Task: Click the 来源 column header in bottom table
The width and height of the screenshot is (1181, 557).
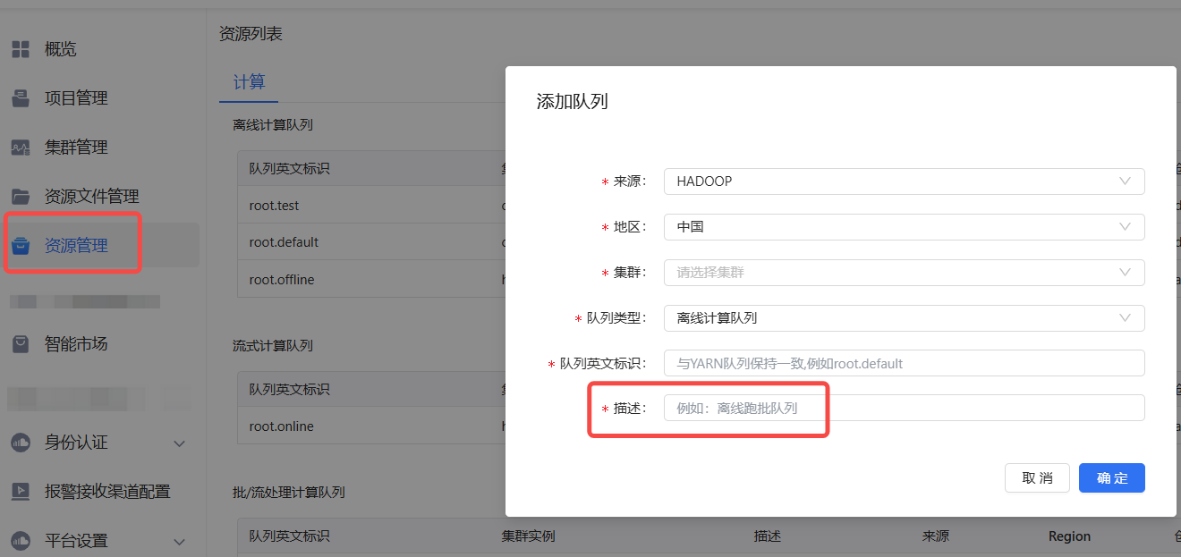Action: pyautogui.click(x=936, y=536)
